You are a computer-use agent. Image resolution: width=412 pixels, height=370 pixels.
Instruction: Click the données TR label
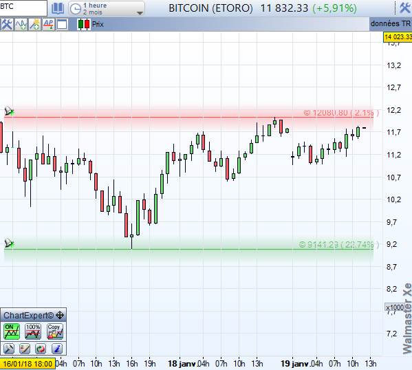[x=391, y=23]
